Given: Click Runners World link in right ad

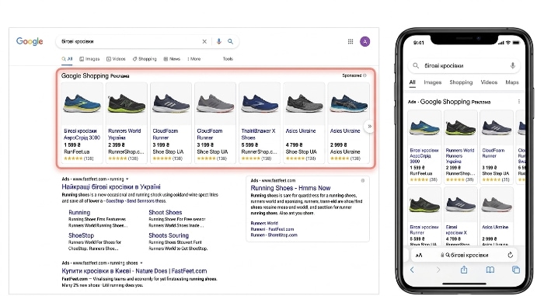Looking at the screenshot, I should [x=264, y=223].
